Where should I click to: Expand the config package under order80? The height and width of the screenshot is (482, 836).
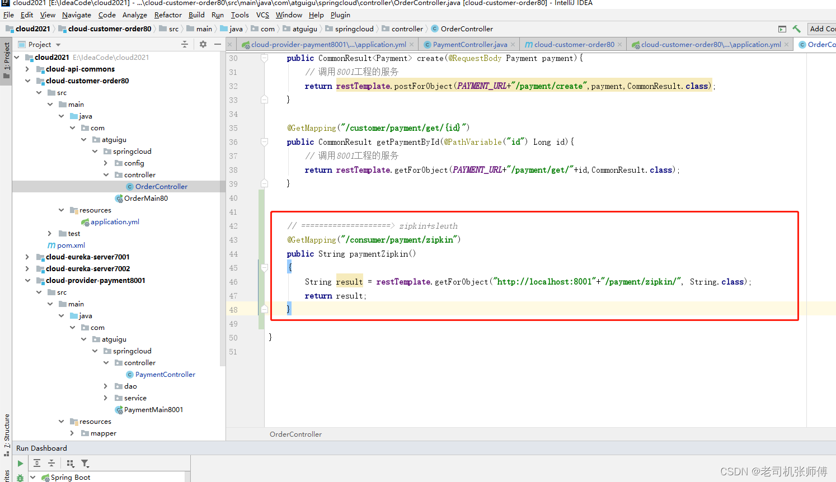[106, 163]
